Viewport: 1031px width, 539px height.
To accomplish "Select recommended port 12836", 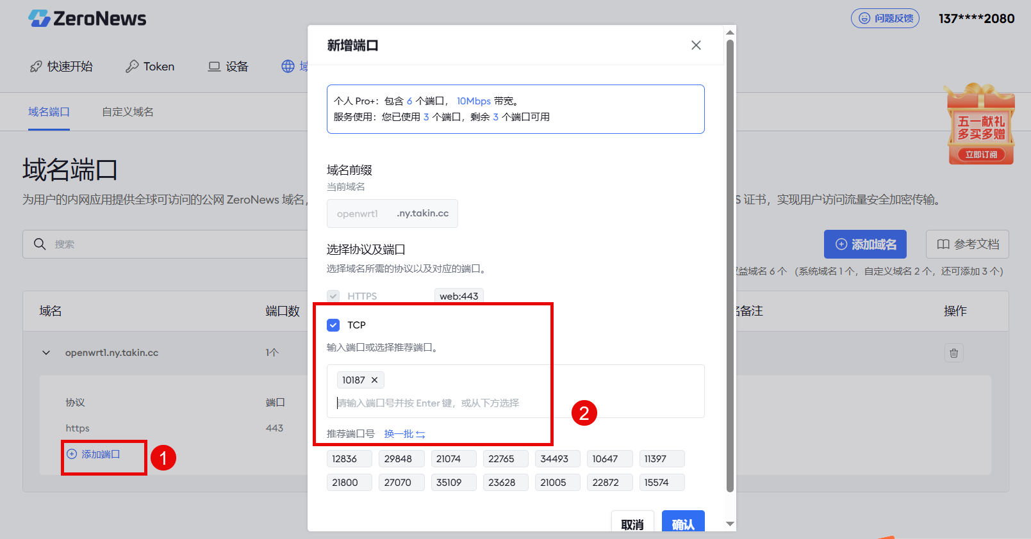I will [x=349, y=459].
